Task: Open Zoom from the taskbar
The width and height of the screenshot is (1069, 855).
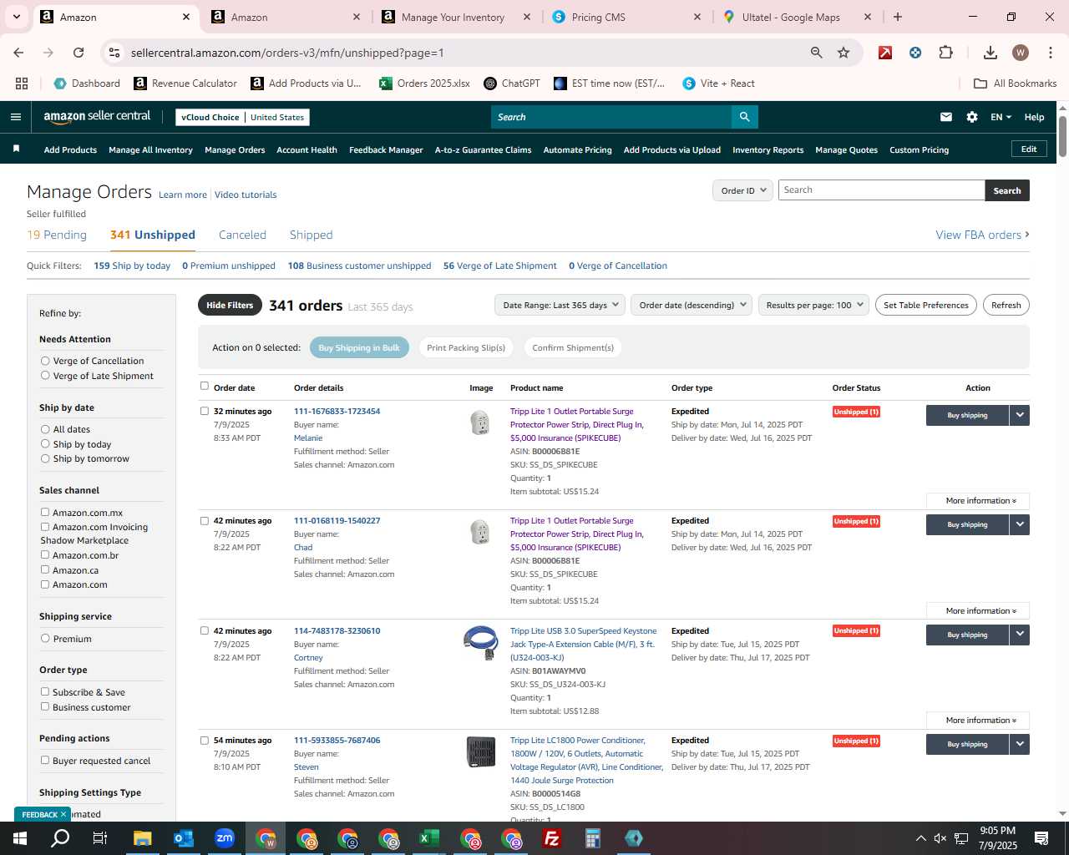Action: (x=224, y=838)
